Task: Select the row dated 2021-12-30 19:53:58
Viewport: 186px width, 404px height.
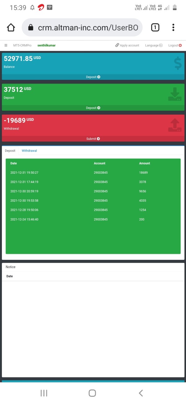Action: (x=93, y=200)
